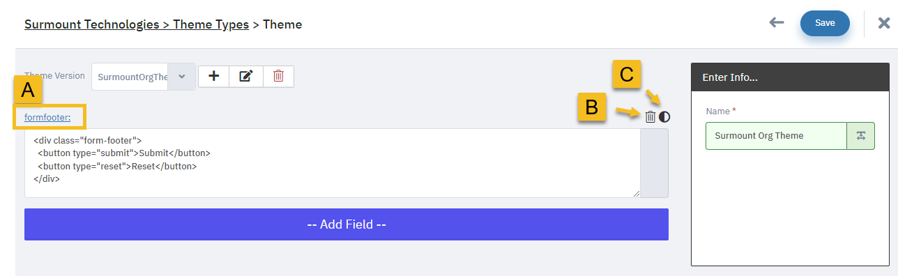Delete the formfooter field using trash icon

650,116
